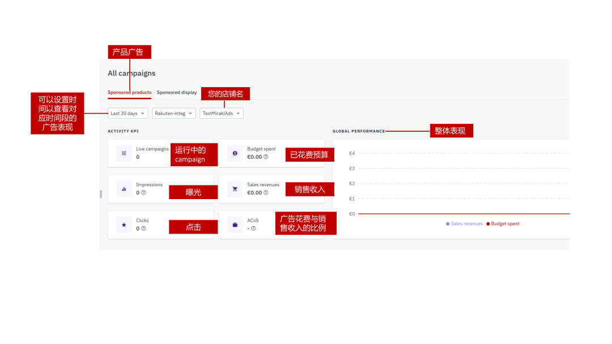Select the Impressions bar-chart icon
Screen dimensions: 612x344
pos(124,188)
